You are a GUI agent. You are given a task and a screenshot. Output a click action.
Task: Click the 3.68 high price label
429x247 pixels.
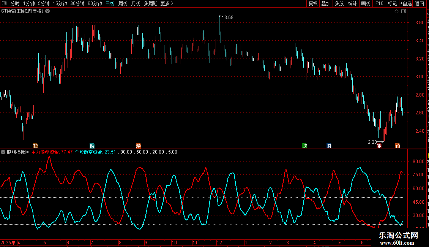coord(229,17)
